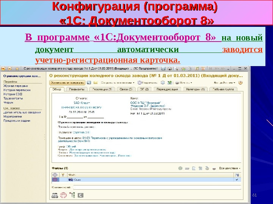The height and width of the screenshot is (204, 273).
Task: Click the printer icon in title bar
Action: (169, 69)
